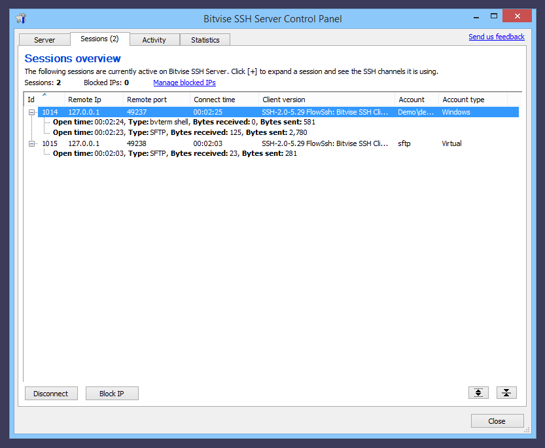Click the resize grip at window corner
The width and height of the screenshot is (545, 448).
[526, 430]
